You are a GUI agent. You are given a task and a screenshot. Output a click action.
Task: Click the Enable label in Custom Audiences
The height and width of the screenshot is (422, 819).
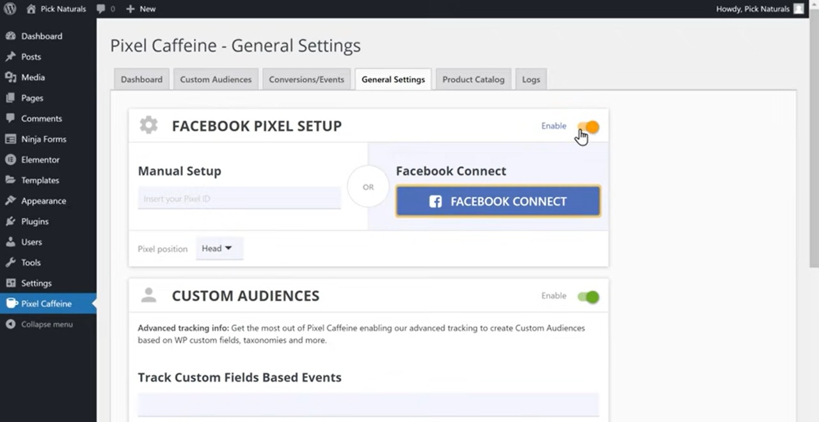coord(553,296)
